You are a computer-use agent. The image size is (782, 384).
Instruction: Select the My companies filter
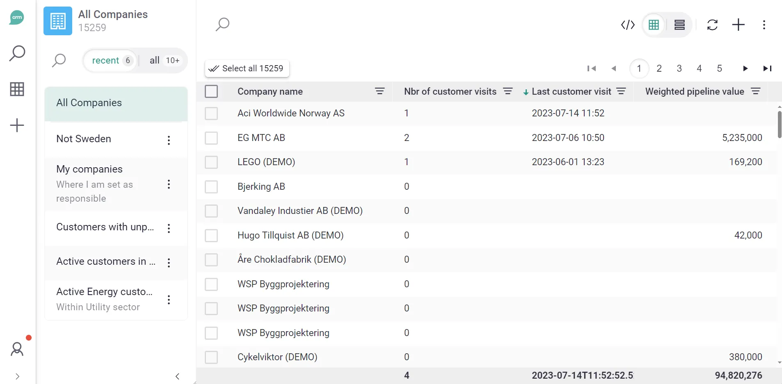tap(89, 169)
